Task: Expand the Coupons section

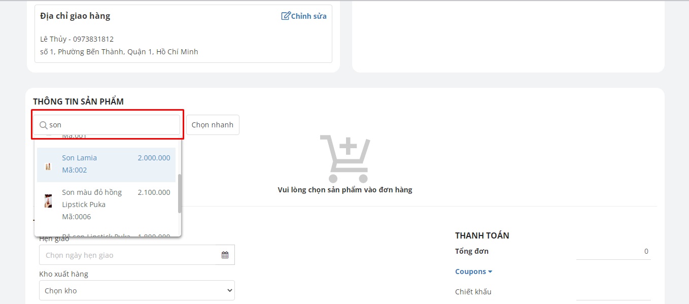Action: click(x=473, y=272)
